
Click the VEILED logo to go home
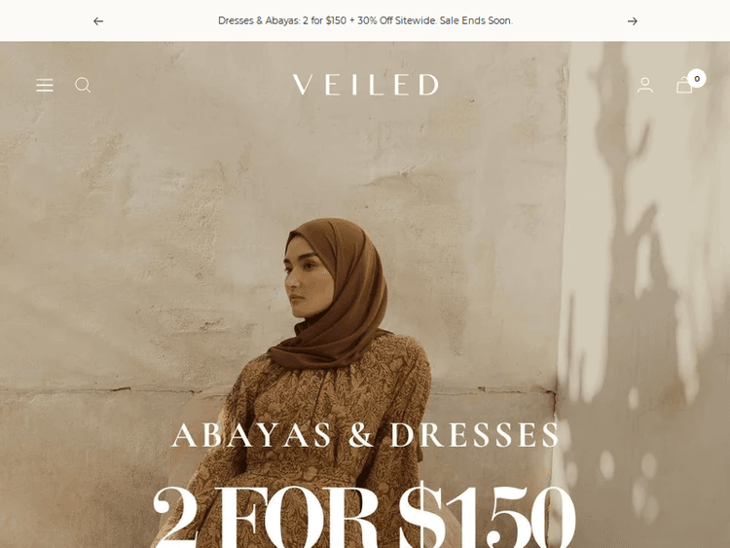[x=365, y=85]
